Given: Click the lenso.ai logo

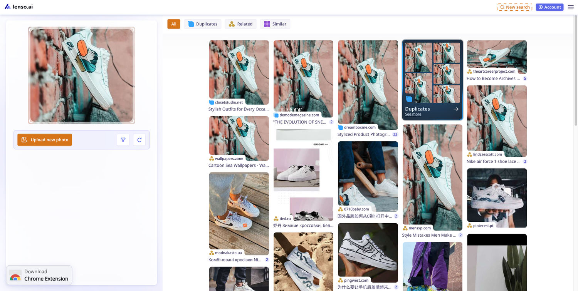Looking at the screenshot, I should (18, 7).
